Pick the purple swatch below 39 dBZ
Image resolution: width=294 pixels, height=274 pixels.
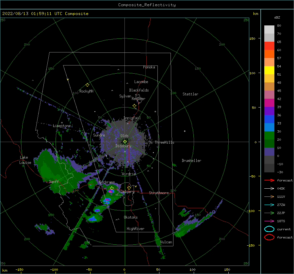click(269, 111)
